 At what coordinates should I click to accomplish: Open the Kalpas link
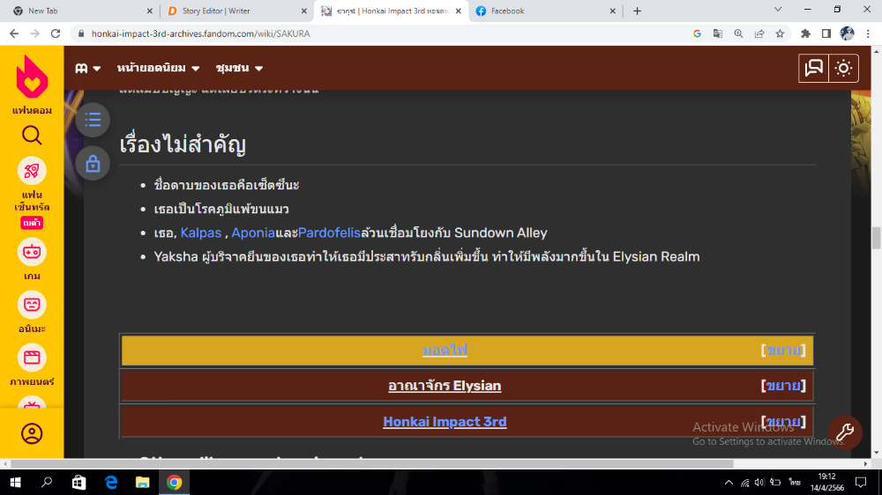tap(201, 233)
